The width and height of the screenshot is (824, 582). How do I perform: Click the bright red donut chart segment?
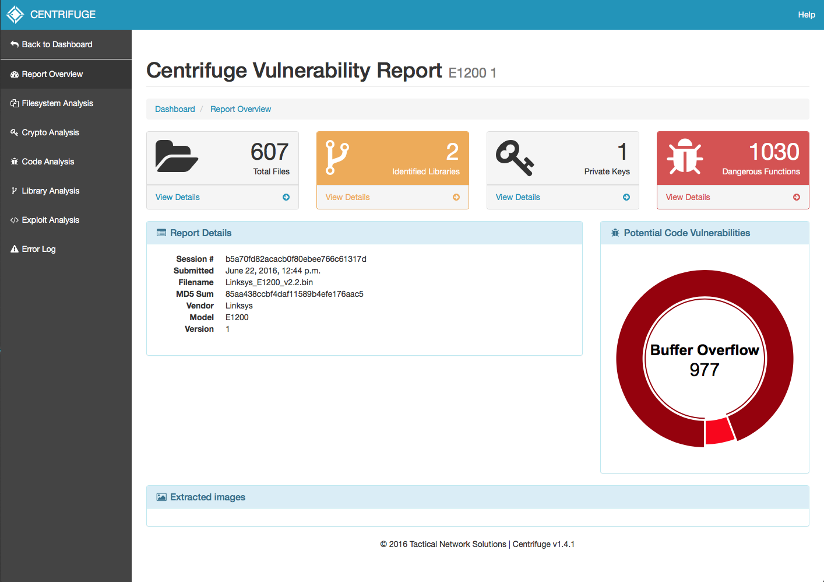click(x=719, y=432)
